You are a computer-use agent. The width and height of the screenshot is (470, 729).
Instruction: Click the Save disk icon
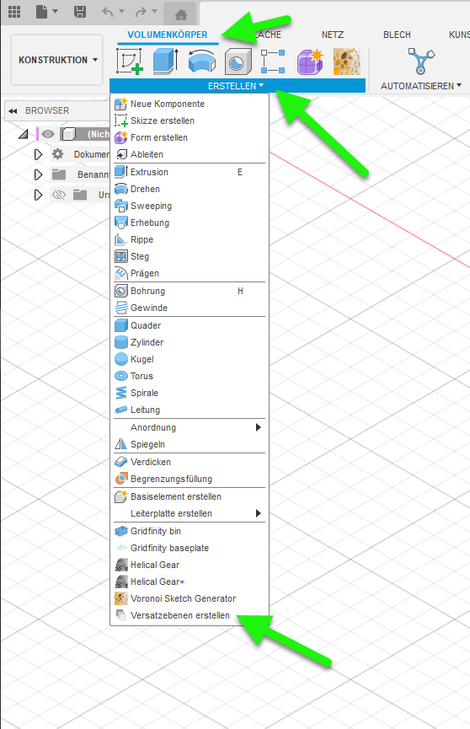pos(80,12)
